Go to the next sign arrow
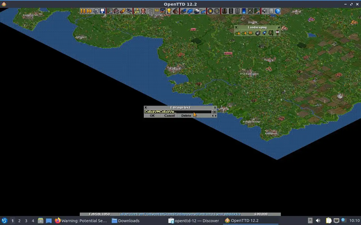This screenshot has width=361, height=225. [x=216, y=116]
